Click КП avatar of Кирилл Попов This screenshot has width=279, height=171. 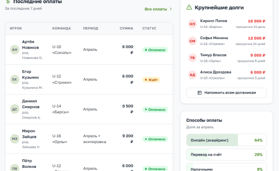click(192, 24)
